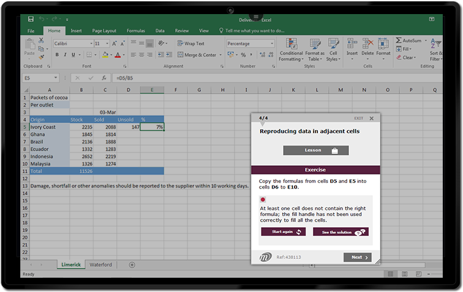Toggle Wrap Text in Alignment group
Screen dimensions: 463x292
pyautogui.click(x=190, y=43)
